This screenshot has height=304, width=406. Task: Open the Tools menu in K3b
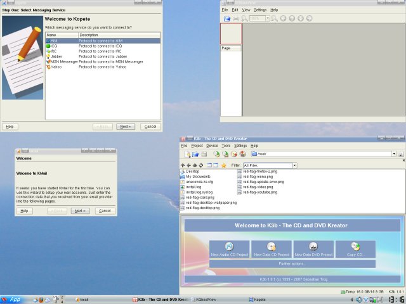point(226,146)
